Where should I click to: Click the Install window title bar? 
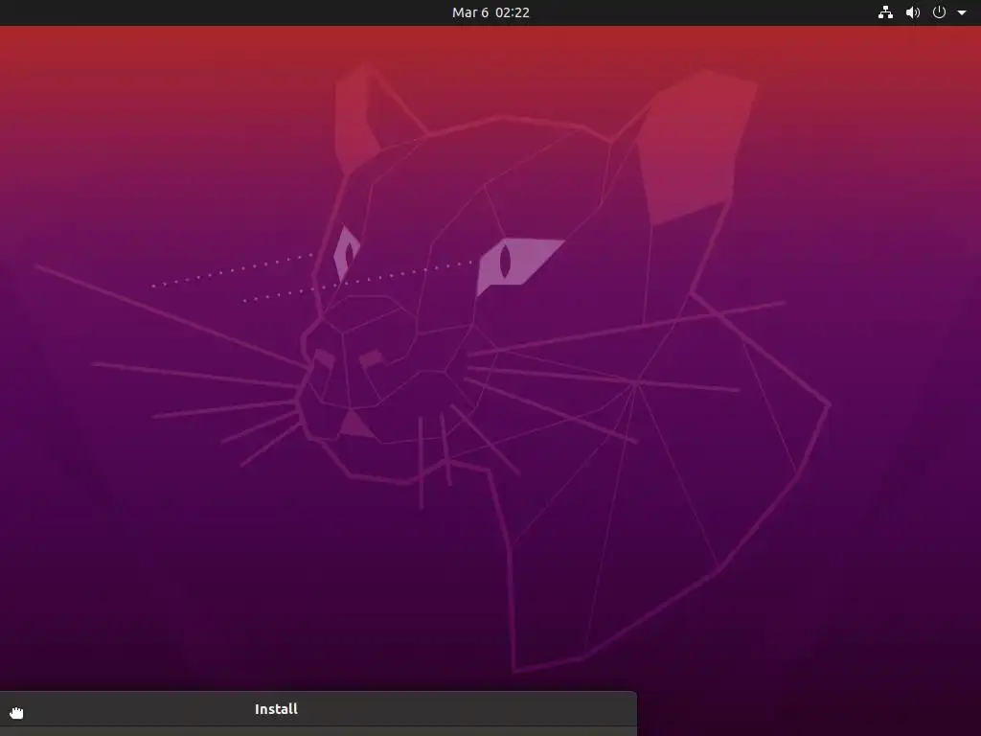pos(318,709)
